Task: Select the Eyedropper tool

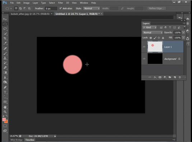Action: pyautogui.click(x=5, y=43)
